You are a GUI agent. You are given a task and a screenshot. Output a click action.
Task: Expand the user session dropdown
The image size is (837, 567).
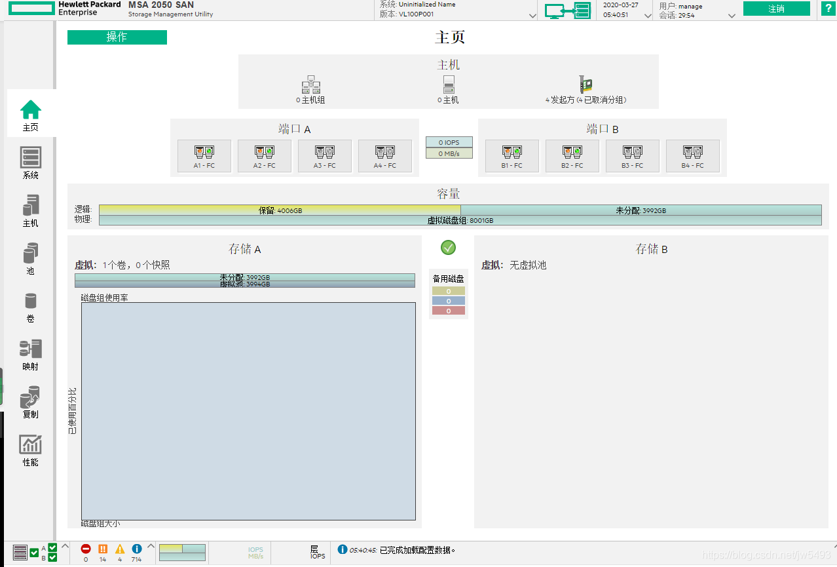tap(731, 16)
